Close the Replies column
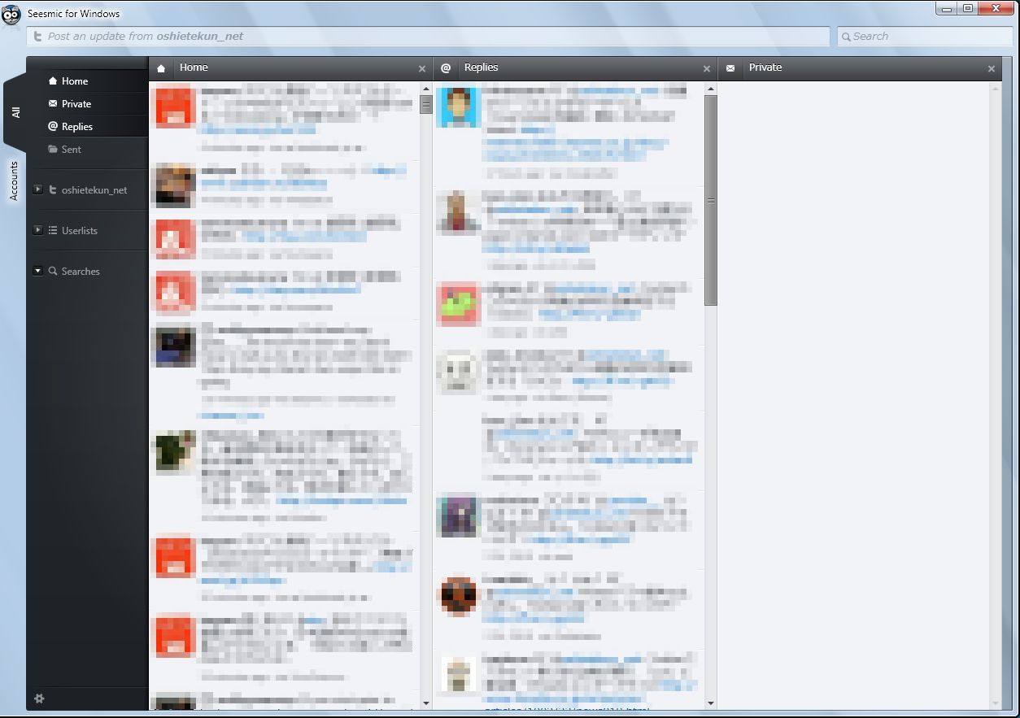This screenshot has height=718, width=1020. tap(707, 69)
